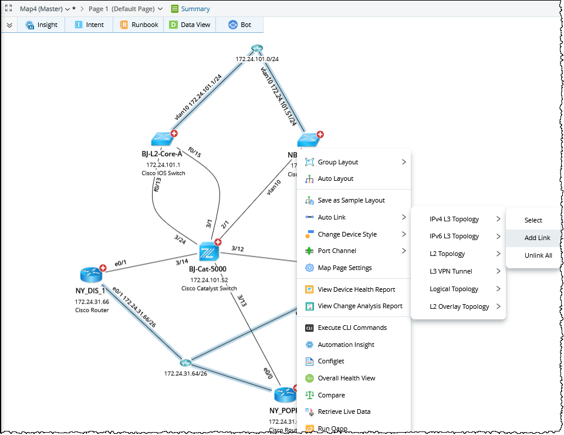Click the Group Layout icon

coord(309,162)
